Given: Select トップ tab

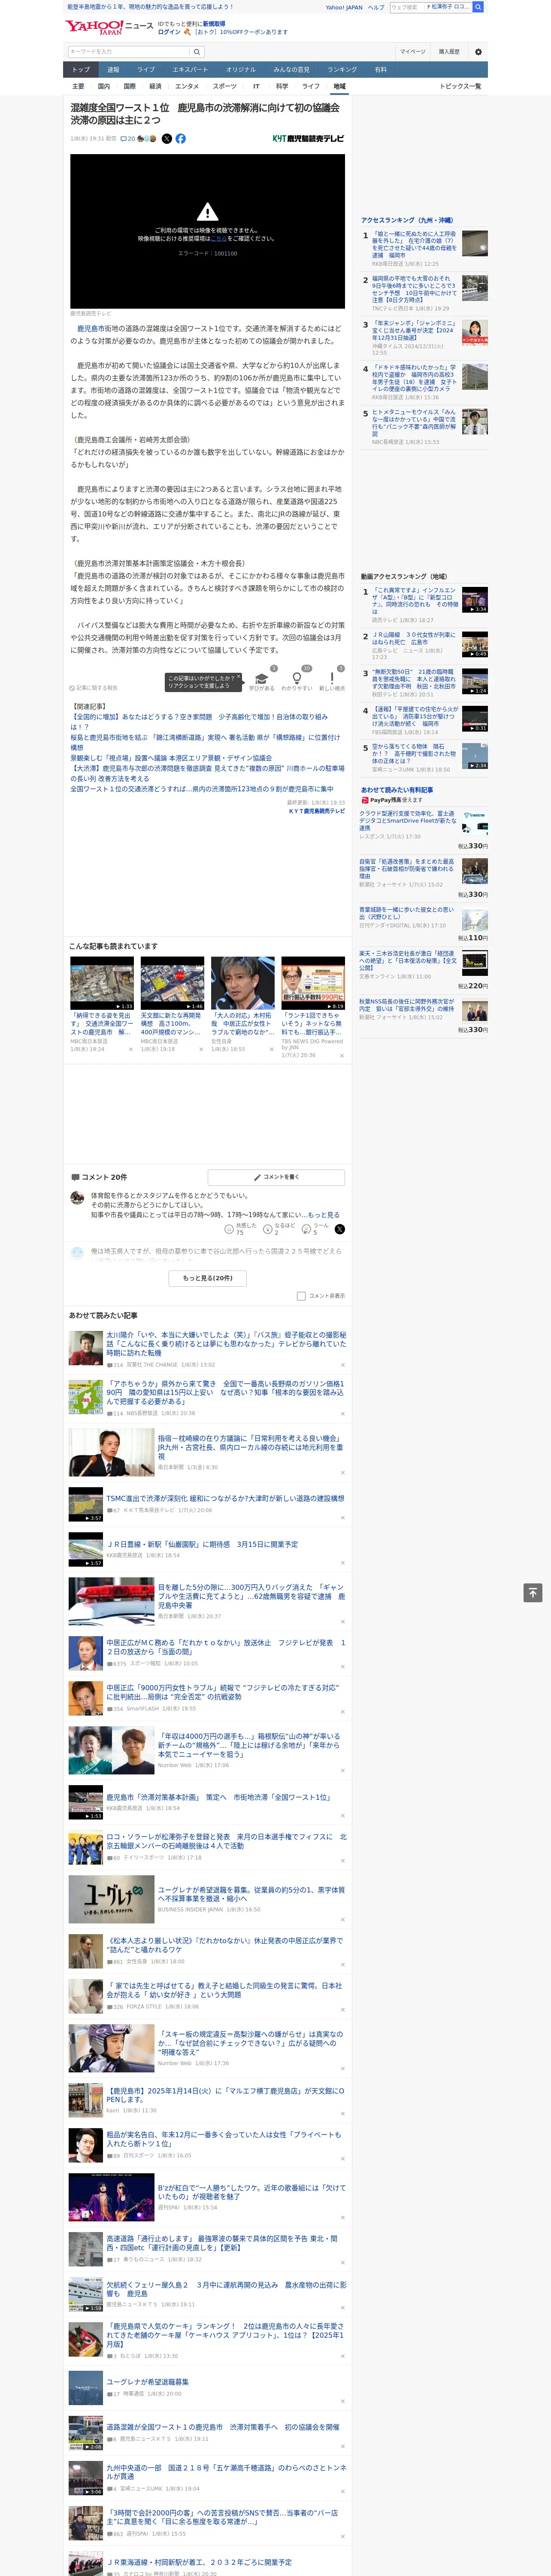Looking at the screenshot, I should point(81,70).
